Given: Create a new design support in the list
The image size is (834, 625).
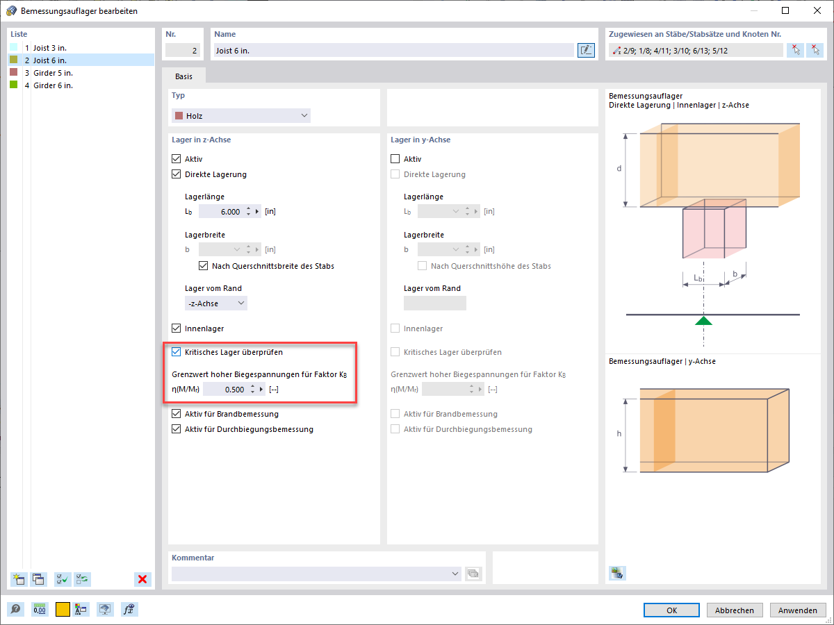Looking at the screenshot, I should tap(19, 579).
